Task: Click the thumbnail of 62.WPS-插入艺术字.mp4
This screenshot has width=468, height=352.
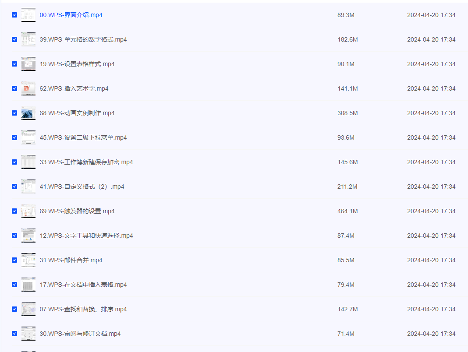Action: pyautogui.click(x=28, y=88)
